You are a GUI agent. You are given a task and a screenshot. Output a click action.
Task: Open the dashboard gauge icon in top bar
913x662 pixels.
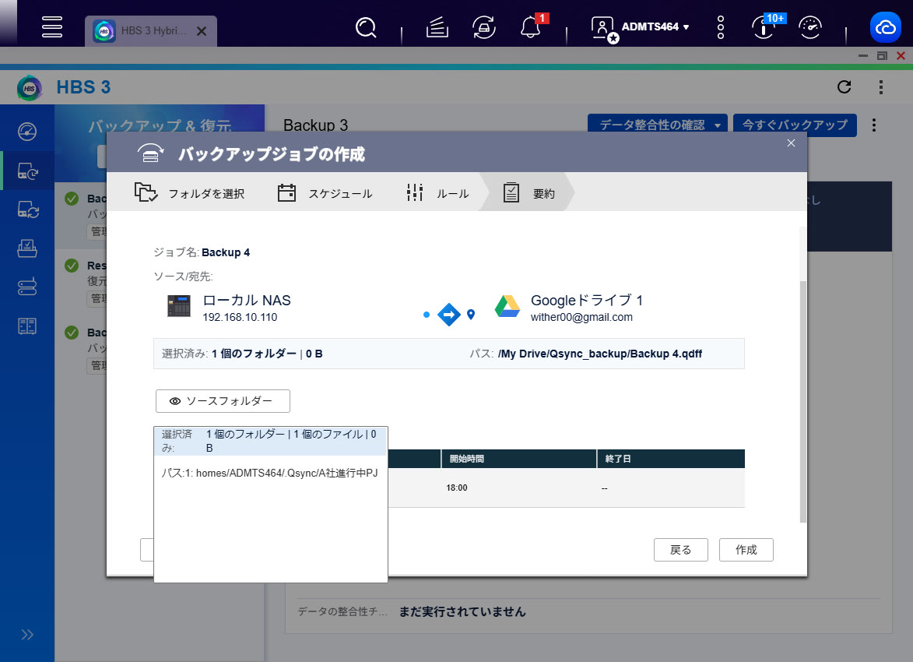coord(810,28)
